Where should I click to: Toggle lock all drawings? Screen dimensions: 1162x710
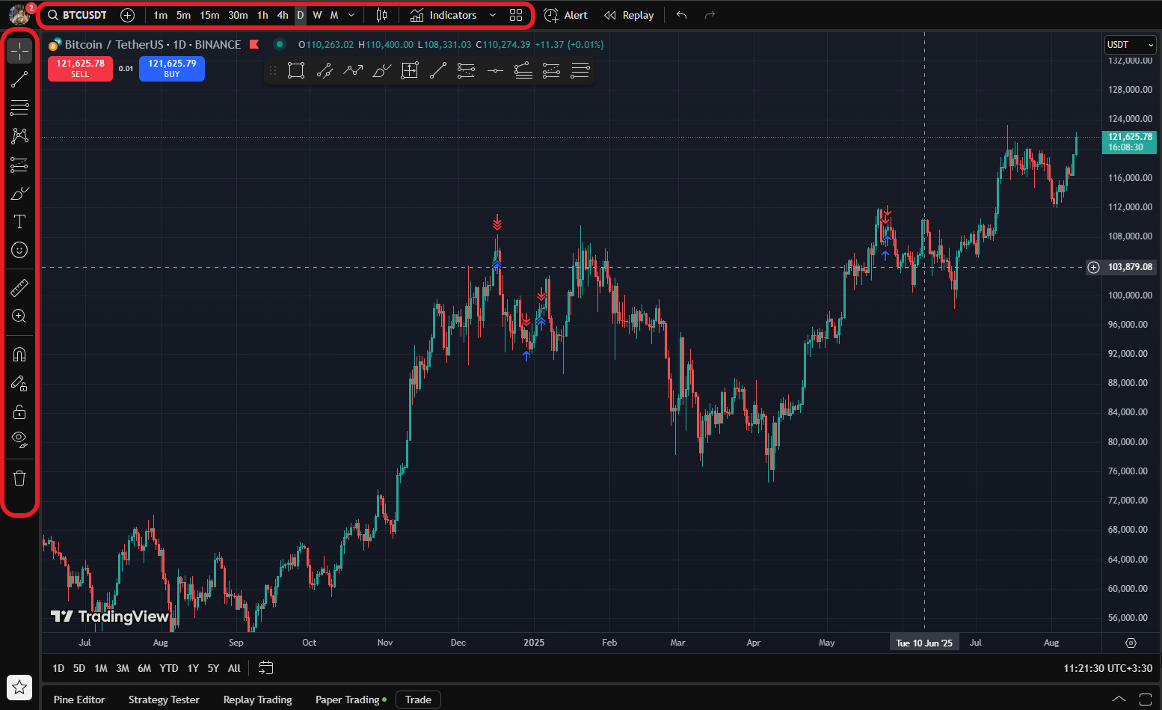(19, 411)
